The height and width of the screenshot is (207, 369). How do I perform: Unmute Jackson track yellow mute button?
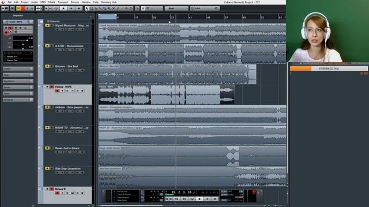[47, 107]
